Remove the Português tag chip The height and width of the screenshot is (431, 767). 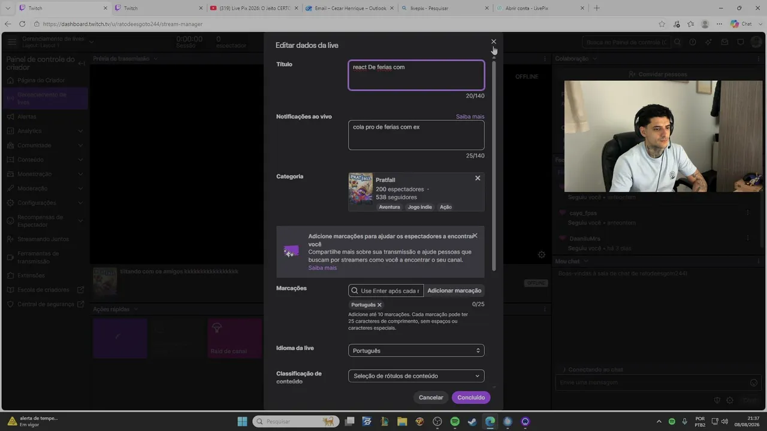coord(379,305)
